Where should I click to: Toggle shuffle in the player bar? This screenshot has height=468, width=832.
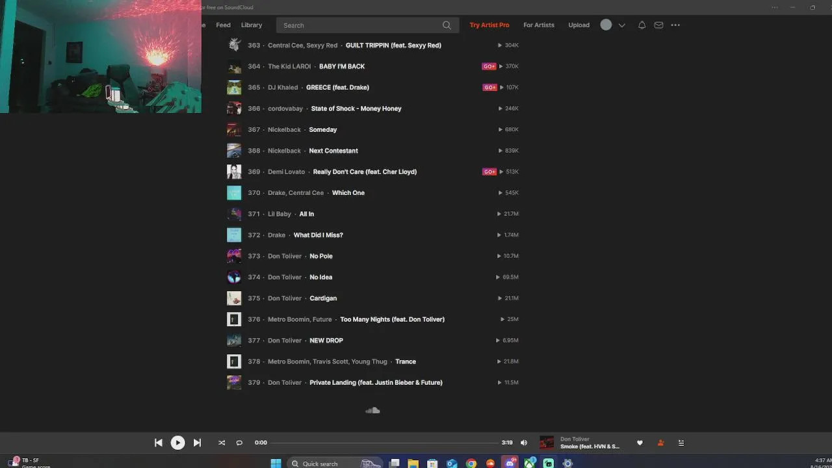coord(222,443)
